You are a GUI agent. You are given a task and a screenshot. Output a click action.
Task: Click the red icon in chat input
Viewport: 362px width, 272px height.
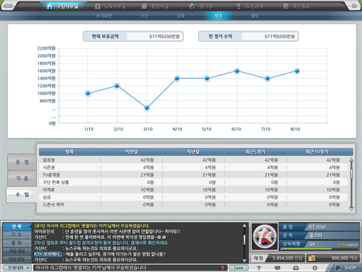coord(223,268)
